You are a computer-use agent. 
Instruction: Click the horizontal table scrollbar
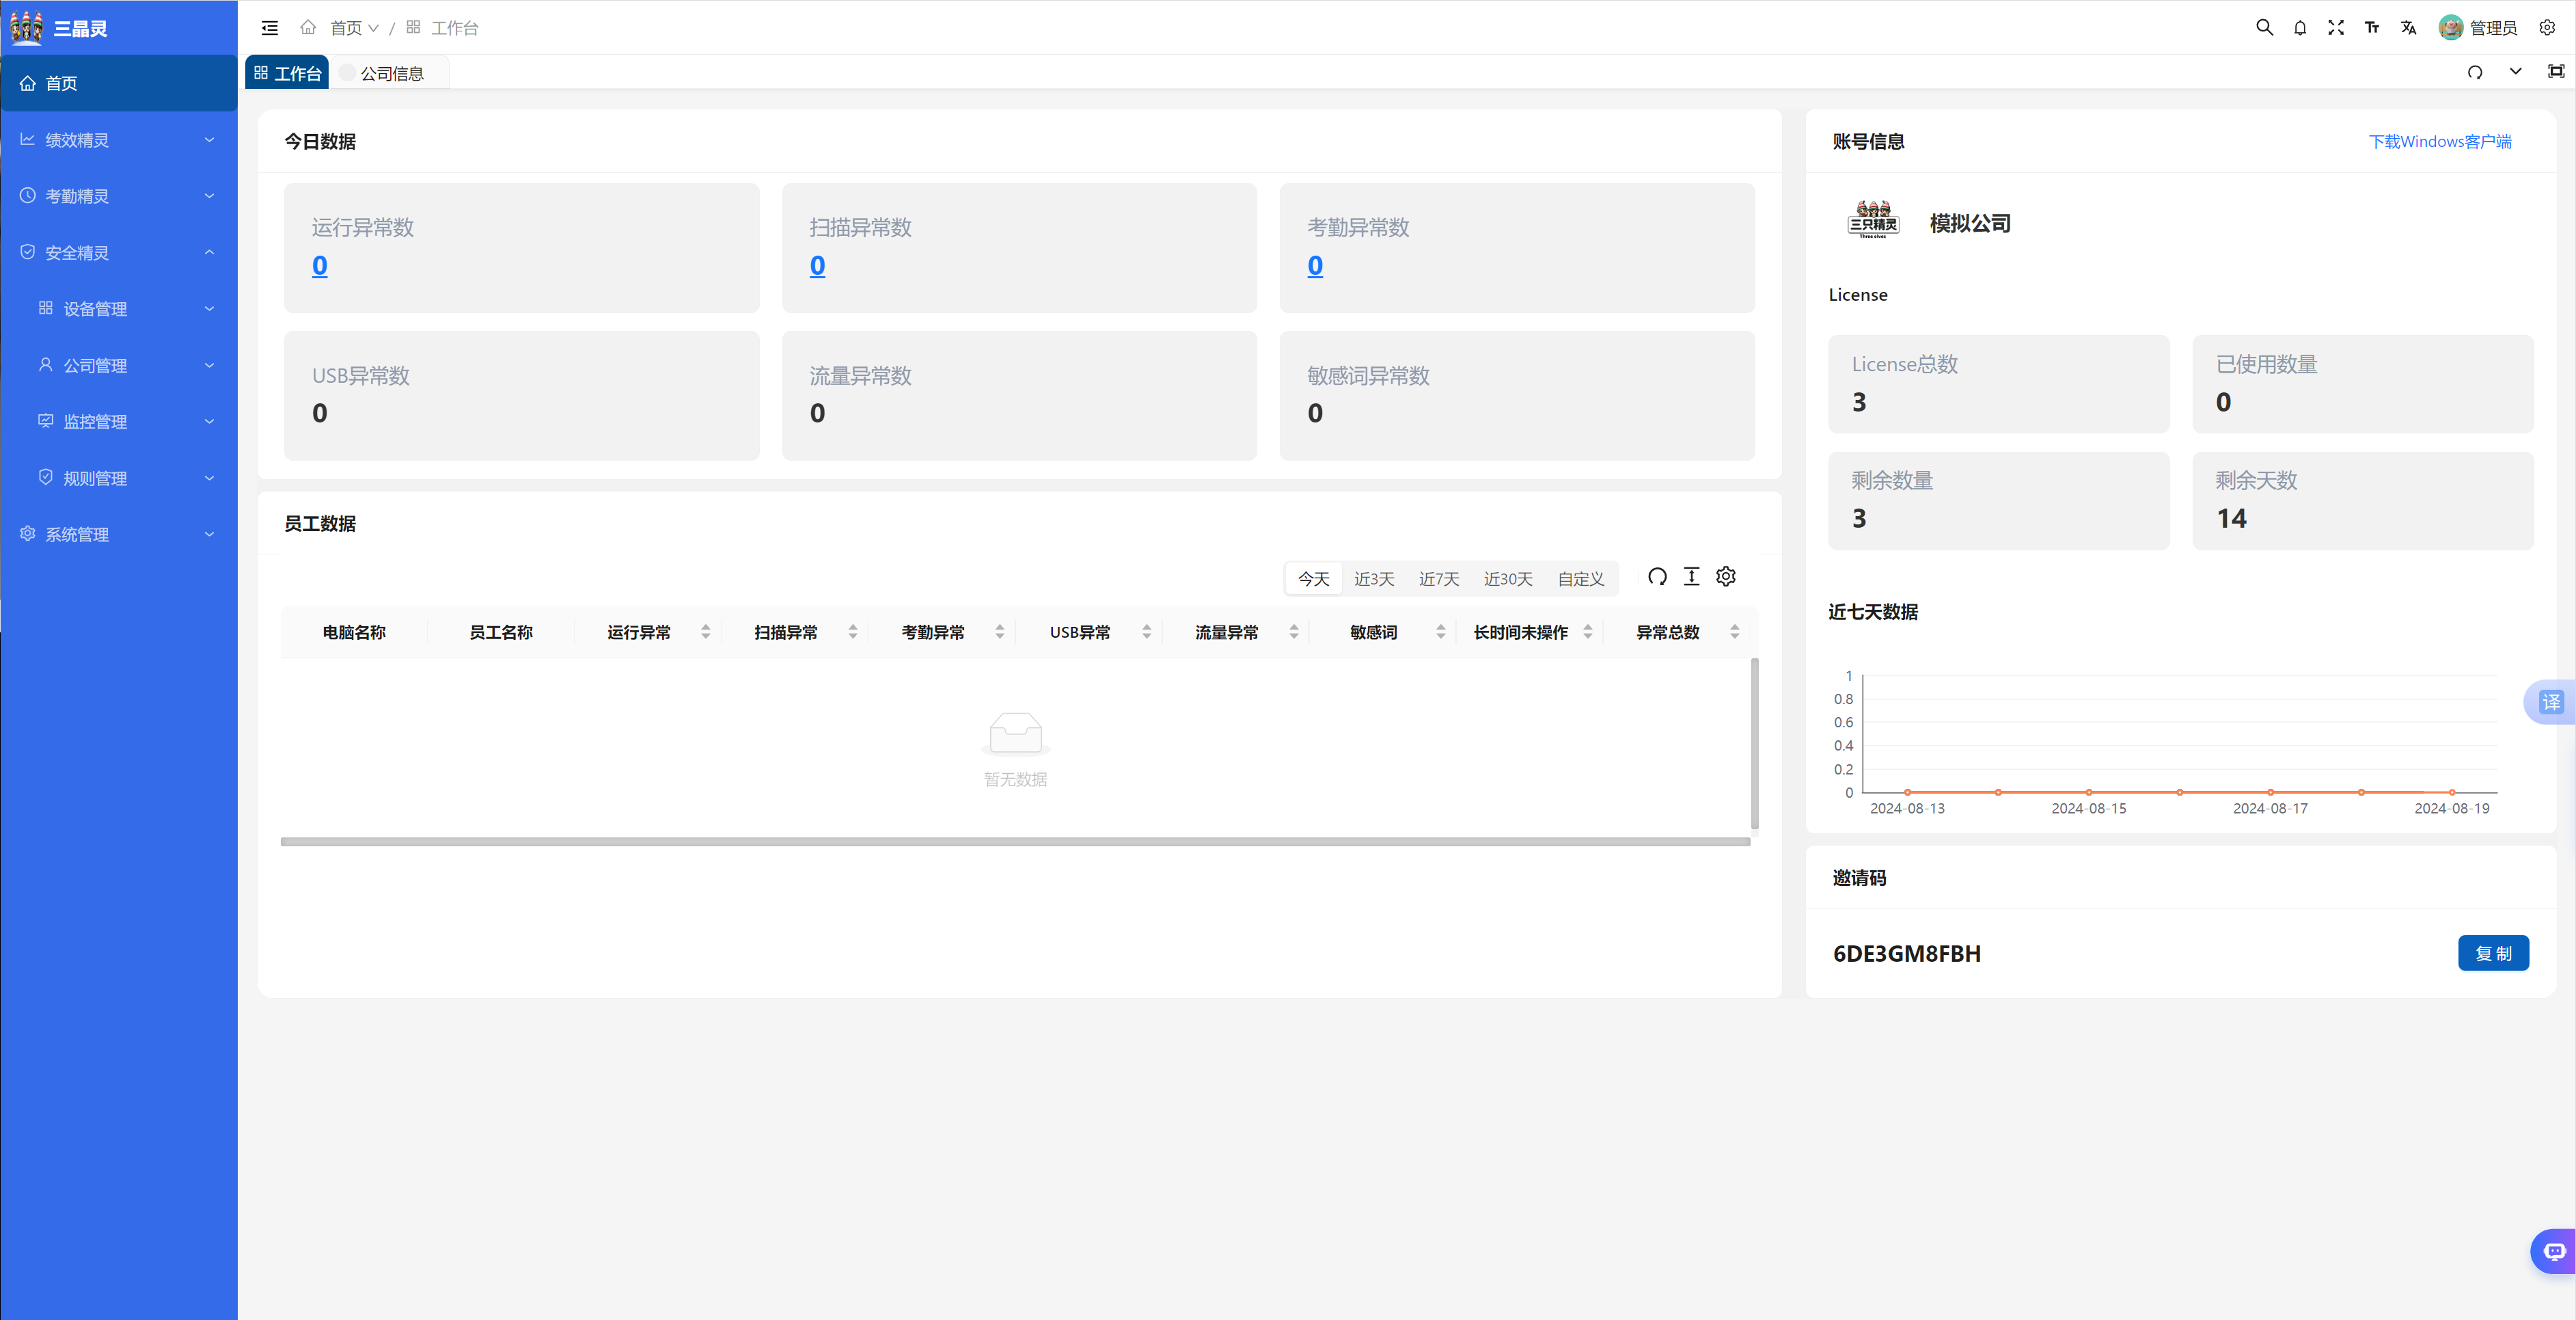pyautogui.click(x=1014, y=841)
